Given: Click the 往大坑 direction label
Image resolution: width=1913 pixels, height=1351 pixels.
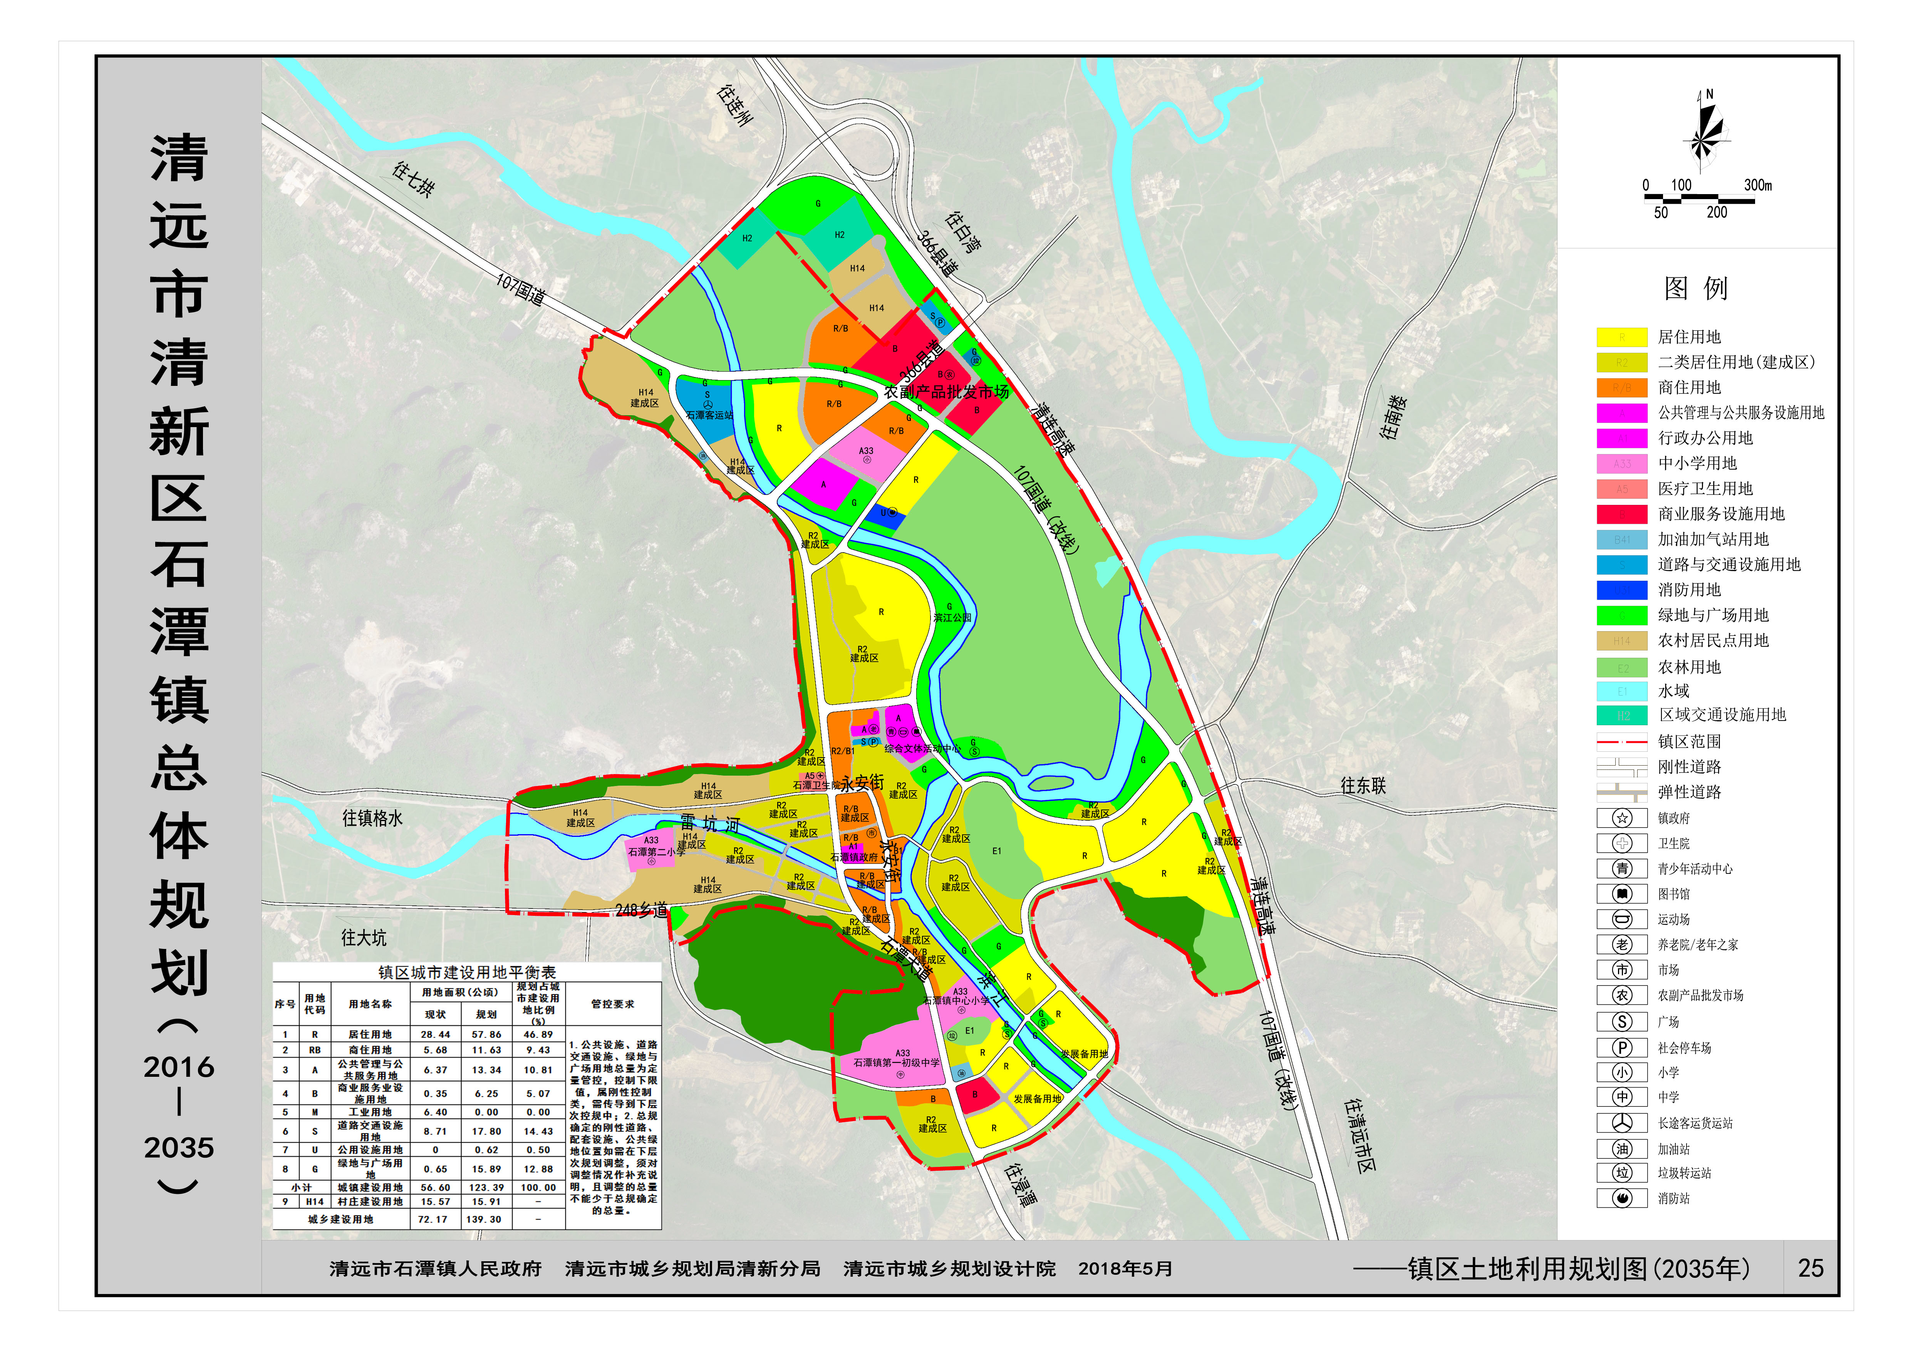Looking at the screenshot, I should (x=363, y=938).
